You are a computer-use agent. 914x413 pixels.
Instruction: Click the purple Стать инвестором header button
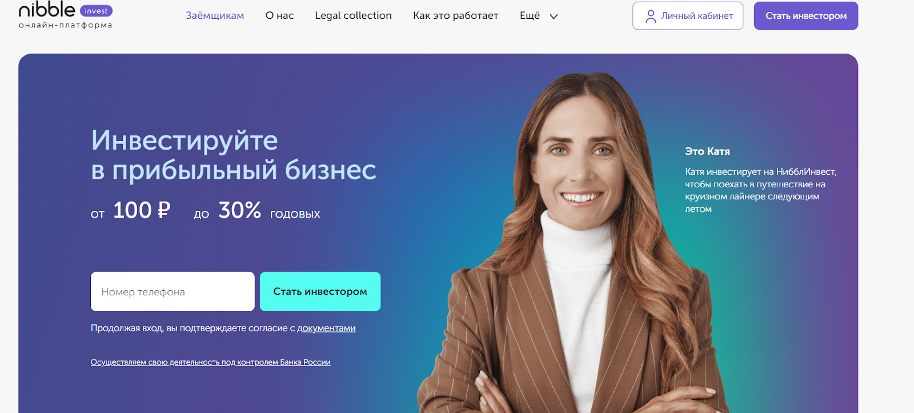[805, 16]
